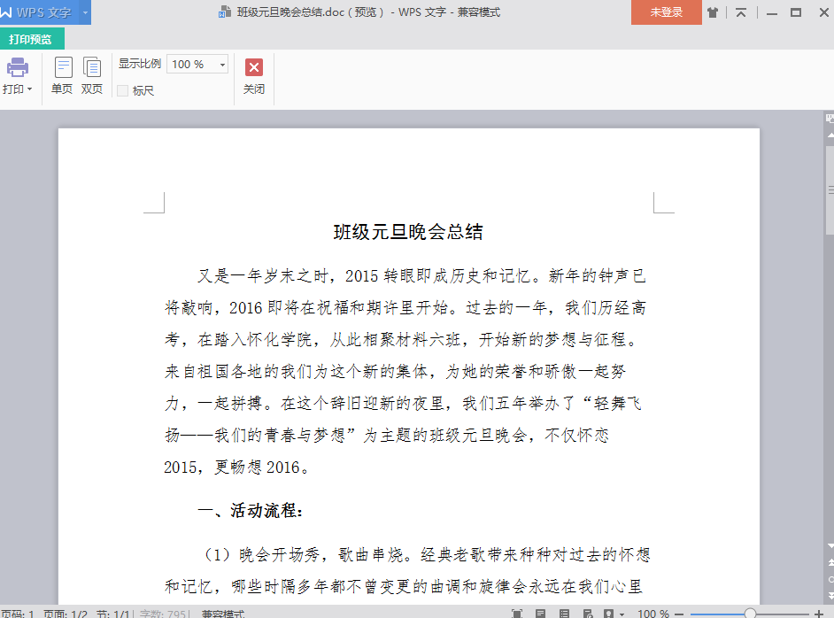Click the vertical scrollbar thumb
This screenshot has height=618, width=834.
(830, 189)
